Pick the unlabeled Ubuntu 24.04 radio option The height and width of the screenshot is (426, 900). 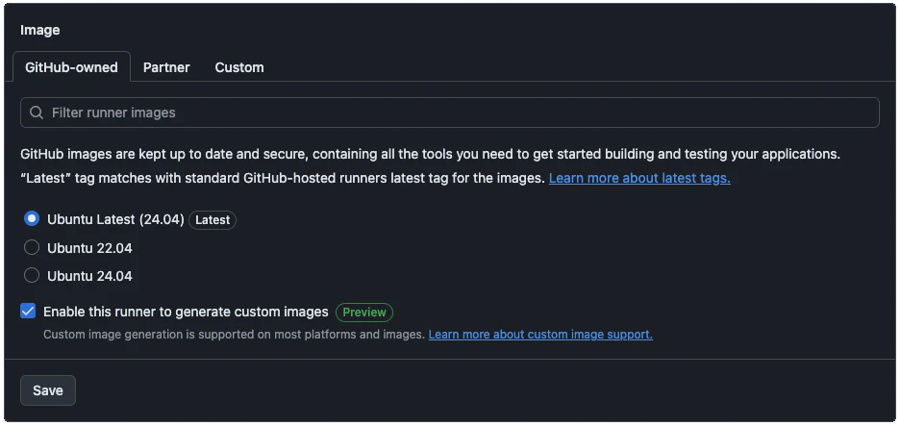pos(32,276)
